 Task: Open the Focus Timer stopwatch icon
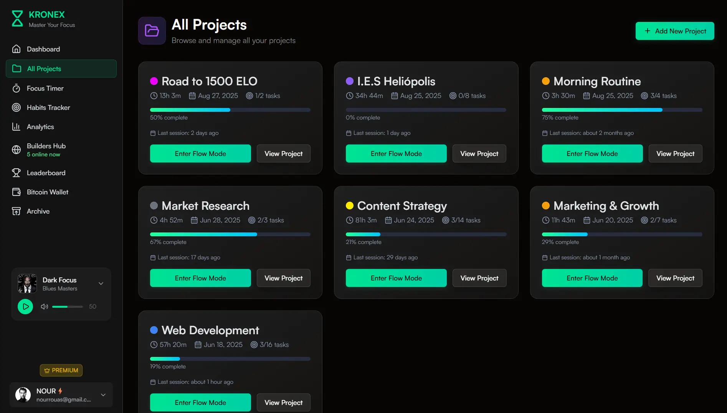[16, 88]
